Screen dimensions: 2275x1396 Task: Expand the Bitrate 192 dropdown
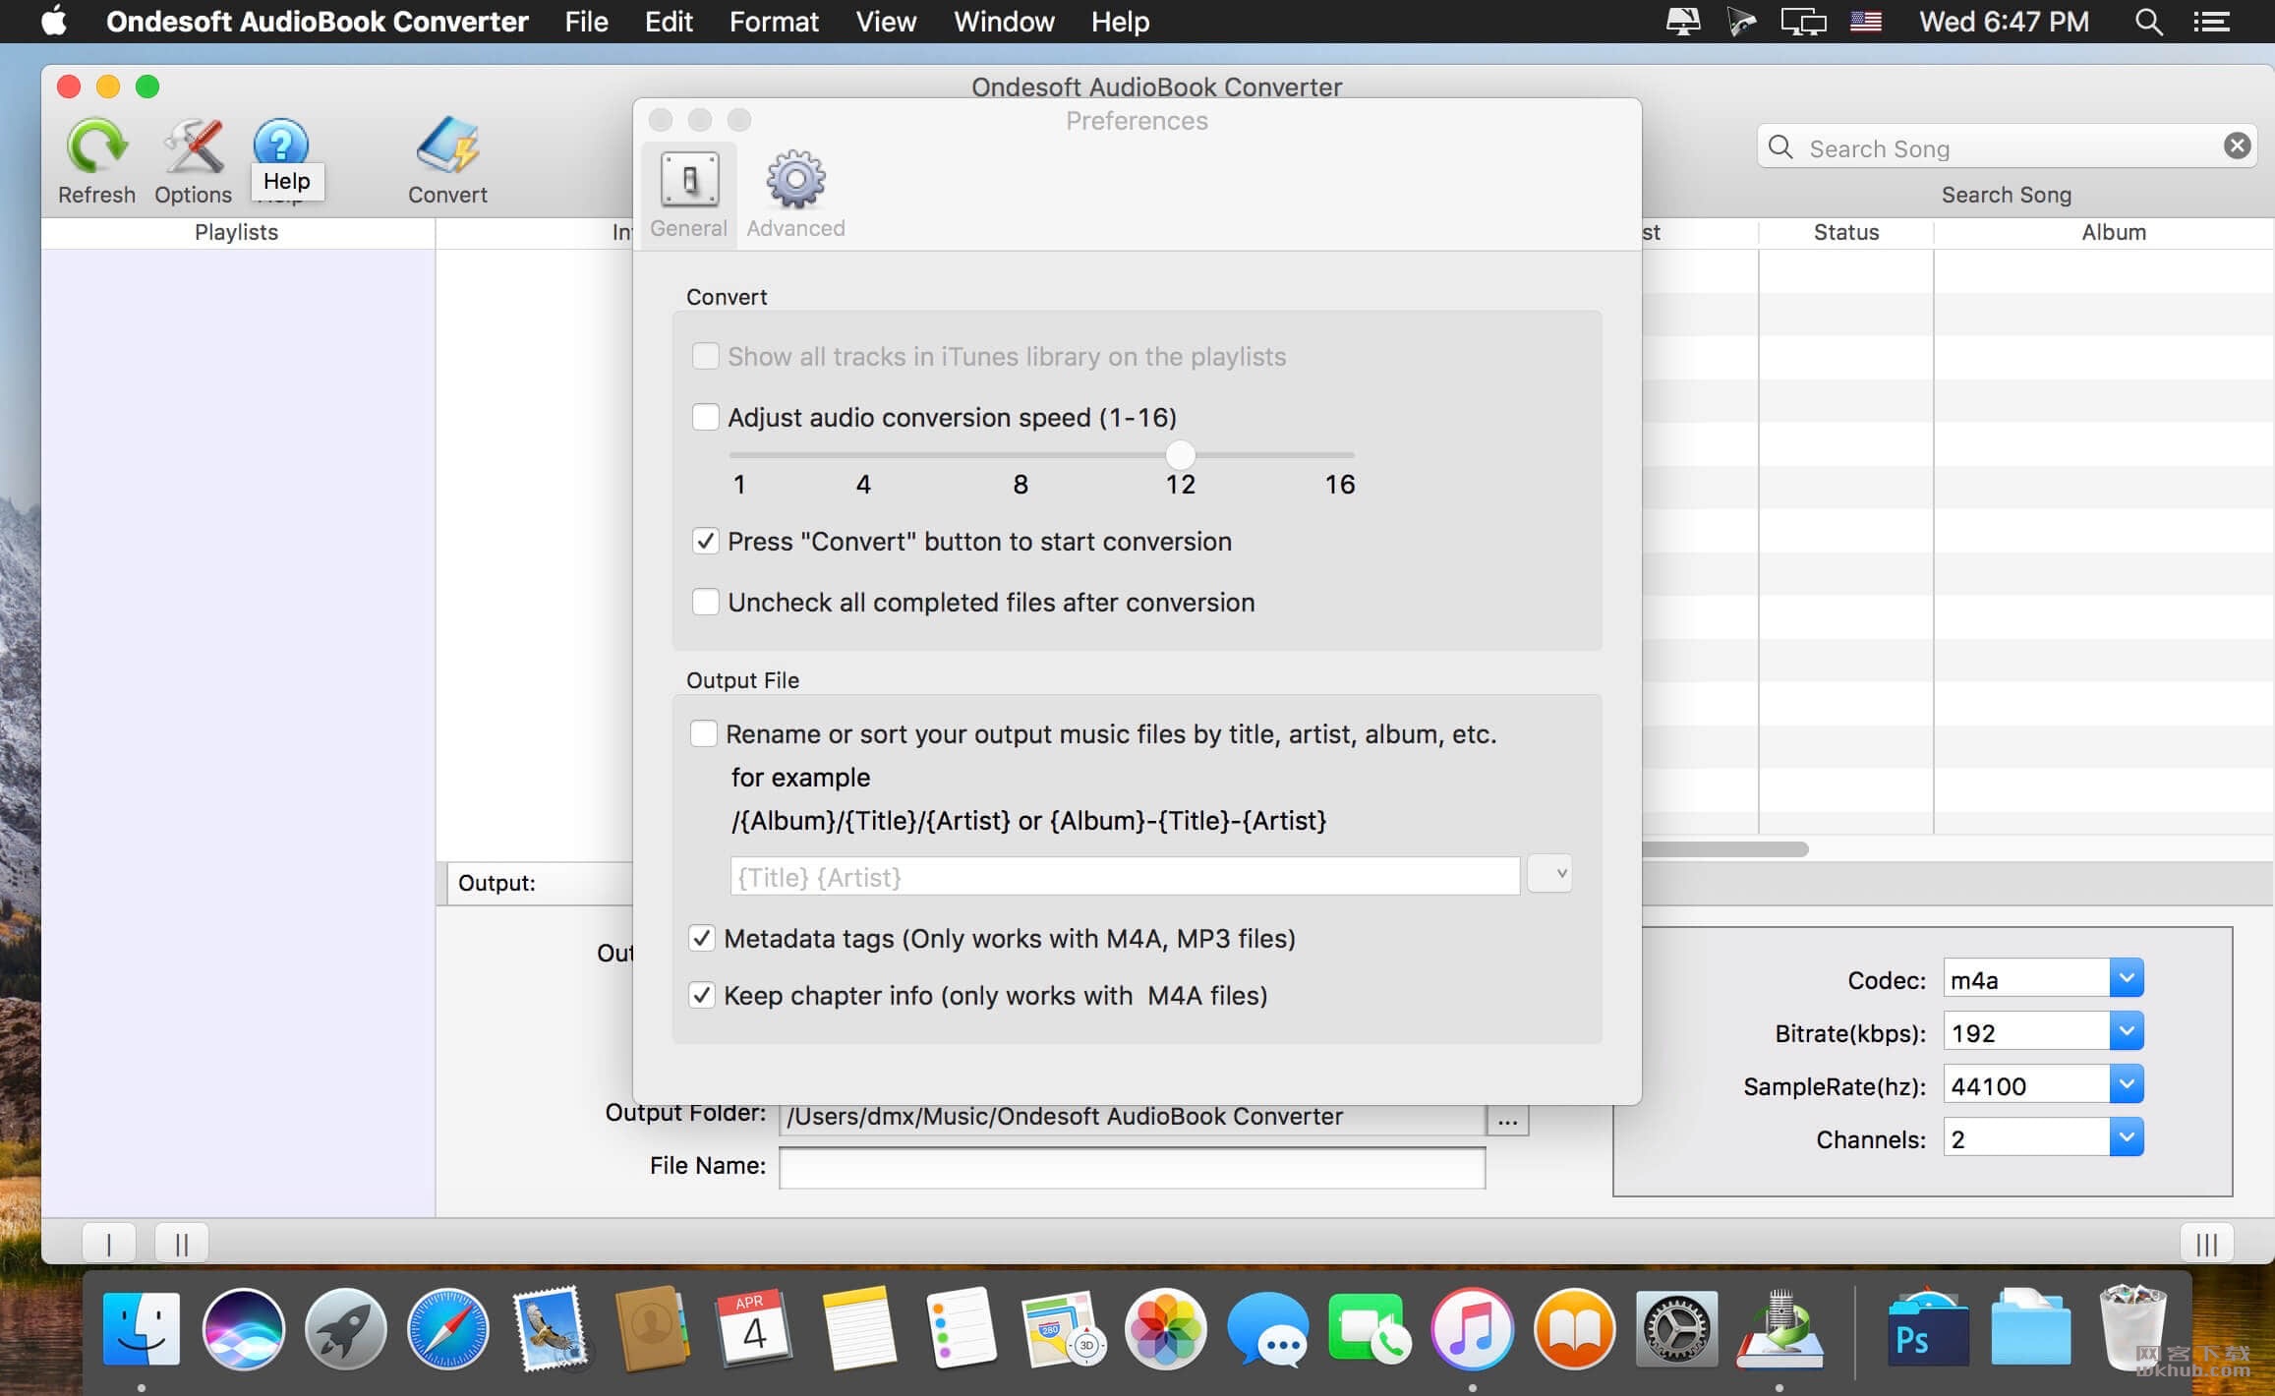(x=2126, y=1031)
